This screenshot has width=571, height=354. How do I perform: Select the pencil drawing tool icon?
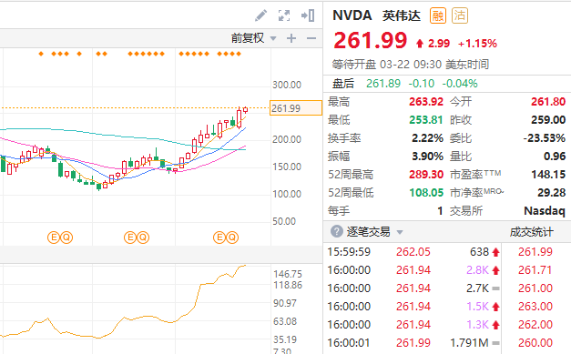(x=260, y=15)
